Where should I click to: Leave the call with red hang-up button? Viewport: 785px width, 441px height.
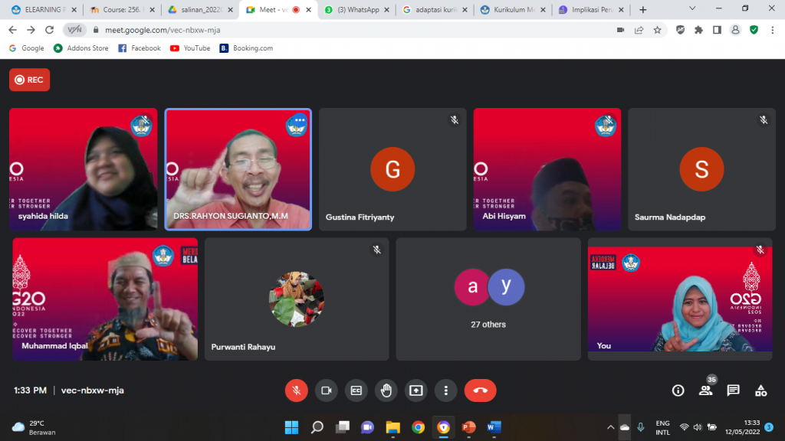(480, 390)
